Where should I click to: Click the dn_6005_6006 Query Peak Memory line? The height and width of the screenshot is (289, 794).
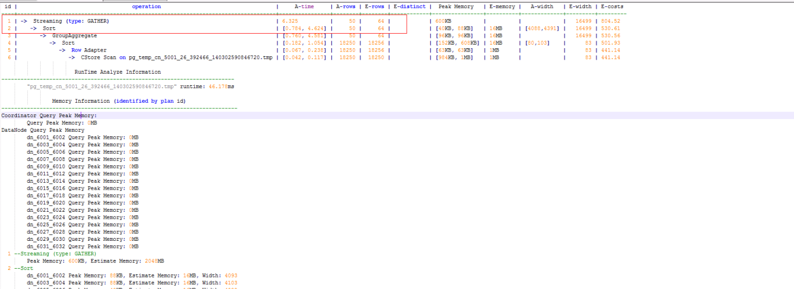tap(83, 152)
